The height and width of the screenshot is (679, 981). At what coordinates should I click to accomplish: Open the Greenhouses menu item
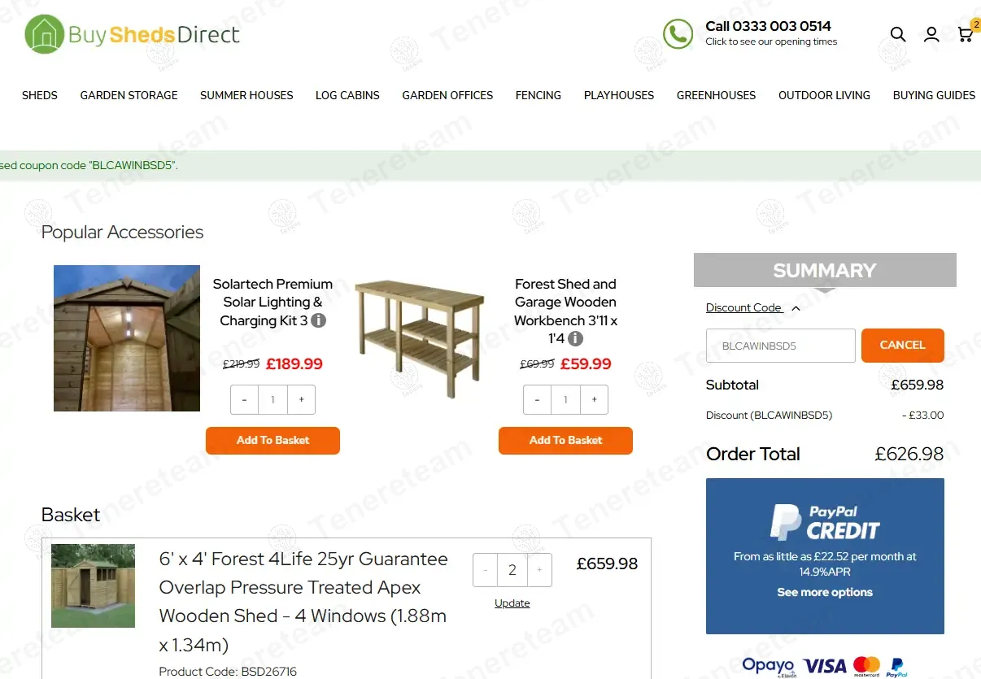(716, 95)
